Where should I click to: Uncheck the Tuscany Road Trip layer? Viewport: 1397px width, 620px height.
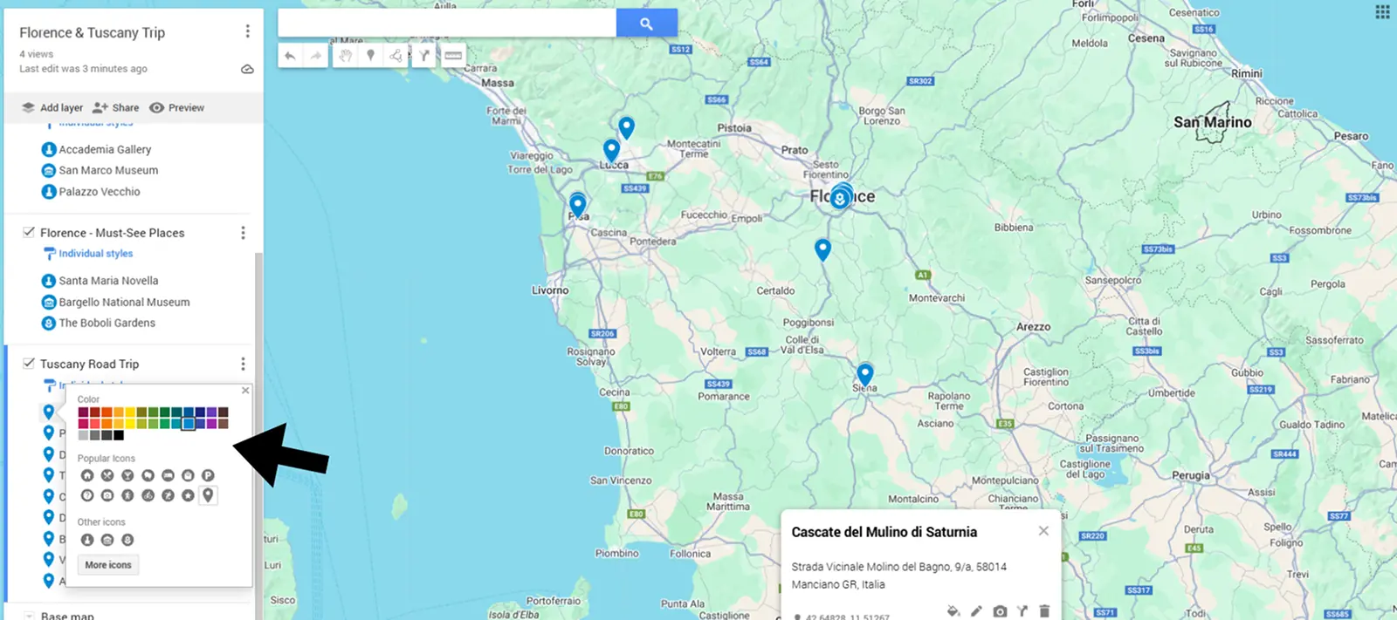point(29,363)
